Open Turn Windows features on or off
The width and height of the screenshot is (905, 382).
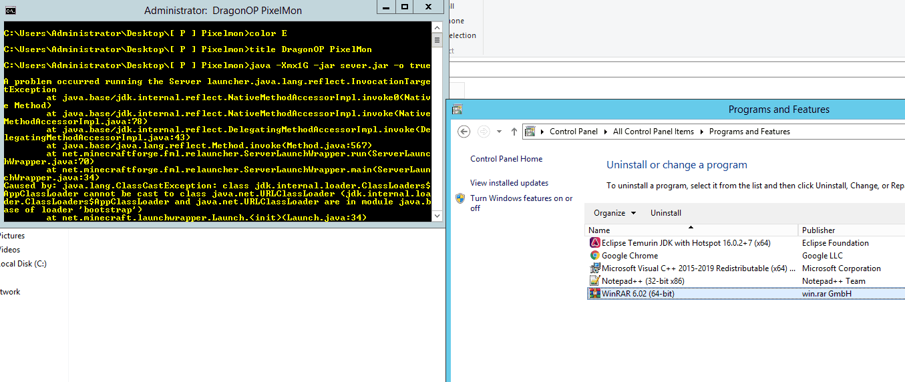pyautogui.click(x=521, y=203)
